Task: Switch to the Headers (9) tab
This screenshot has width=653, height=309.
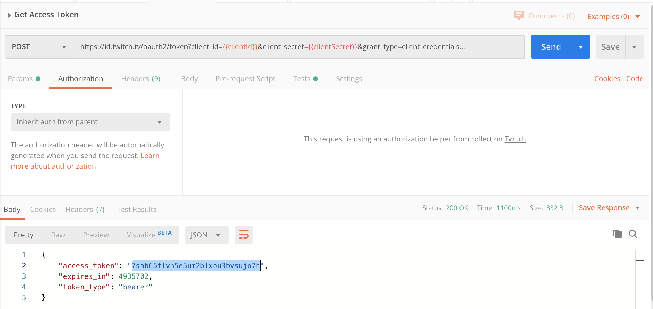Action: (x=141, y=78)
